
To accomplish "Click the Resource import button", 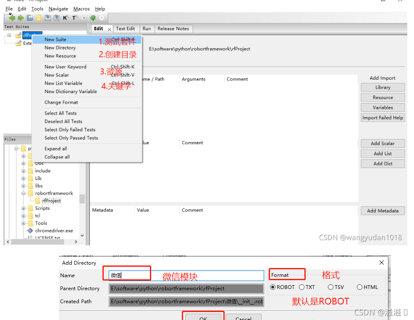I will coord(383,97).
